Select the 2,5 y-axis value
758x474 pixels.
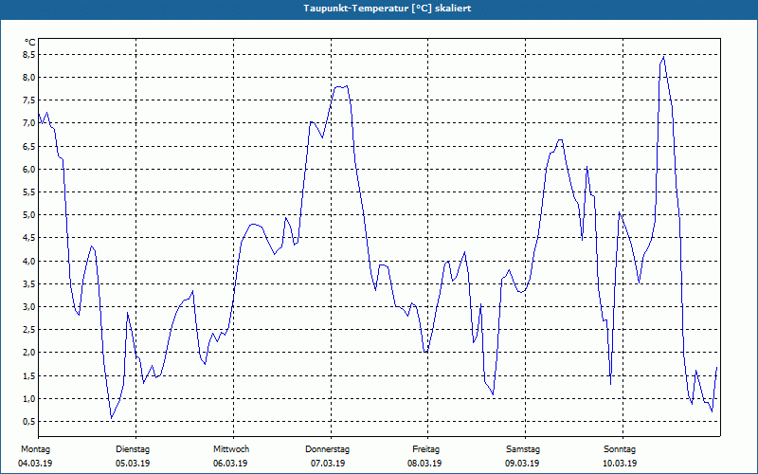click(30, 329)
